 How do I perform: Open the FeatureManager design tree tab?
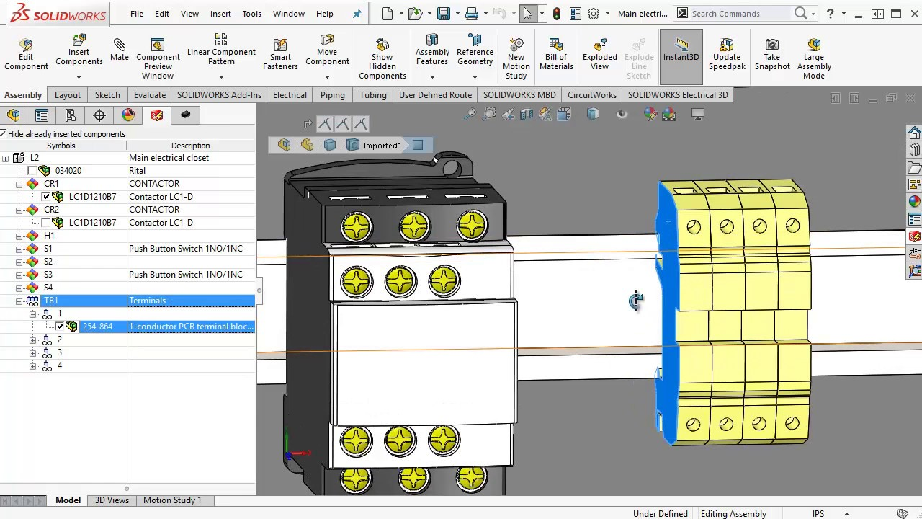point(13,115)
